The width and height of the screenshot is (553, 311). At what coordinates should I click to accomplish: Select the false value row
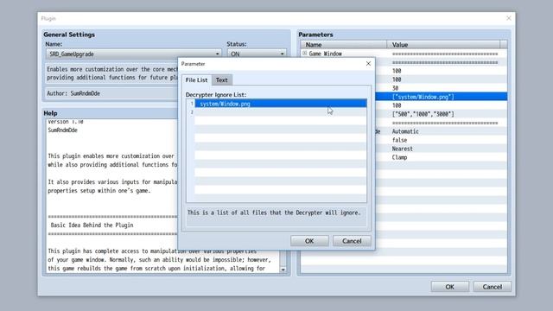pyautogui.click(x=442, y=140)
